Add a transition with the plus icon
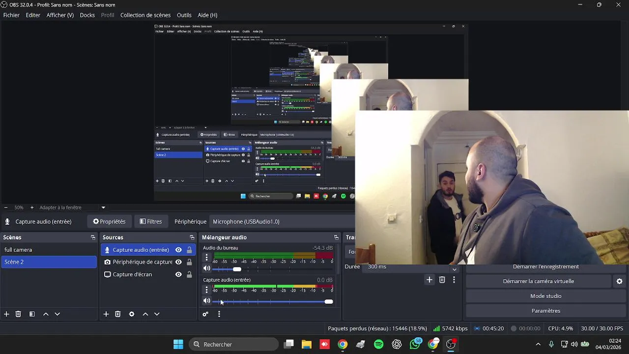629x354 pixels. pos(429,280)
